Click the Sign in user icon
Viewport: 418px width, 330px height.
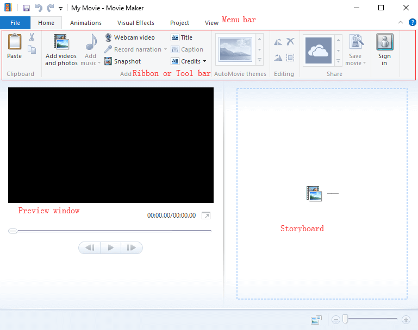pos(384,42)
